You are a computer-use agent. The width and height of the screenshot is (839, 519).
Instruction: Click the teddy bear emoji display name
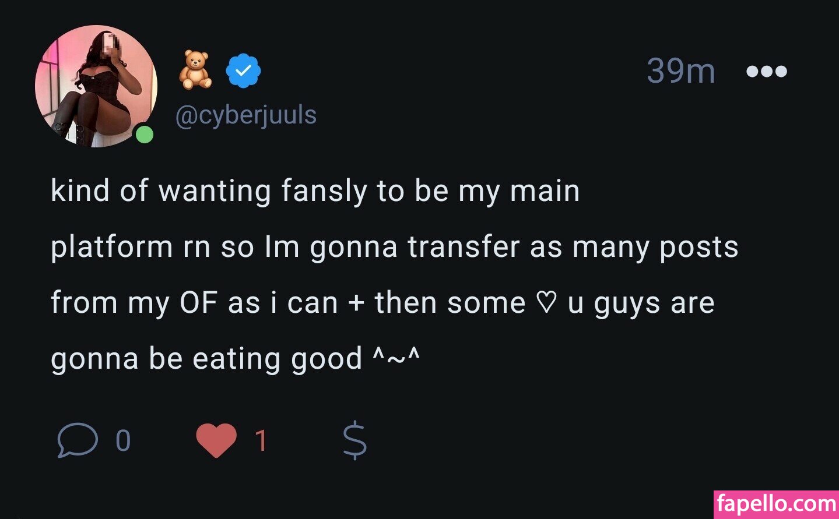click(195, 70)
